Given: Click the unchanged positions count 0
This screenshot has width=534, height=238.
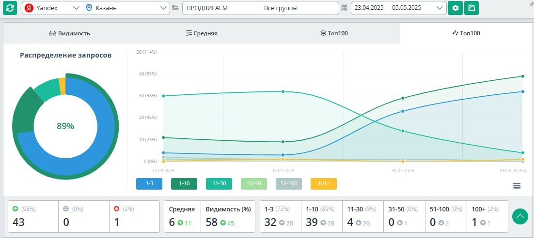Looking at the screenshot, I should point(66,223).
